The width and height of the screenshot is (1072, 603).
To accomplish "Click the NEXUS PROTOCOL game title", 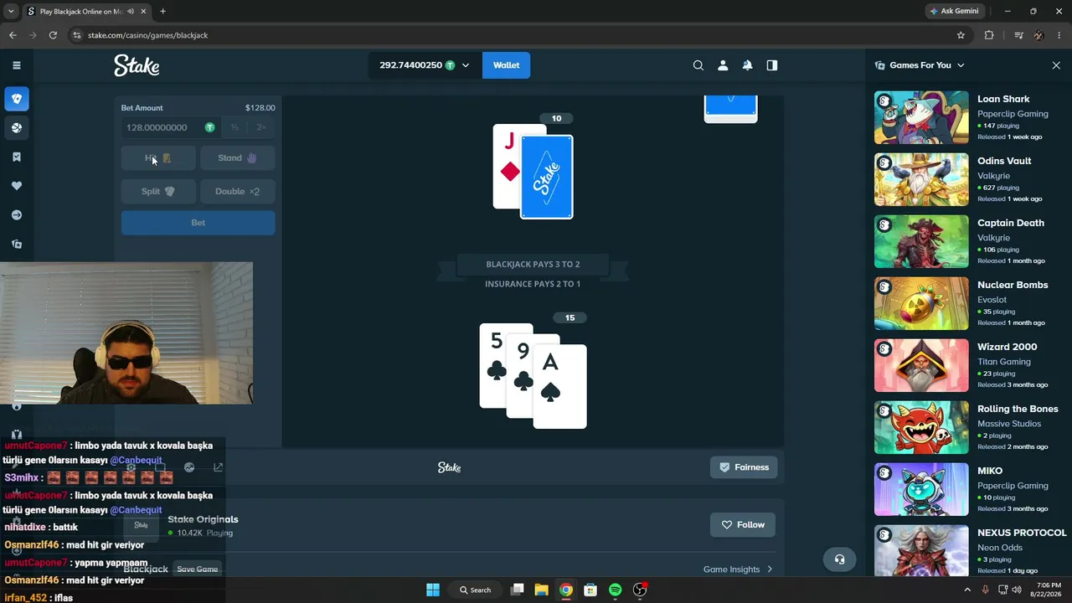I will coord(1022,533).
